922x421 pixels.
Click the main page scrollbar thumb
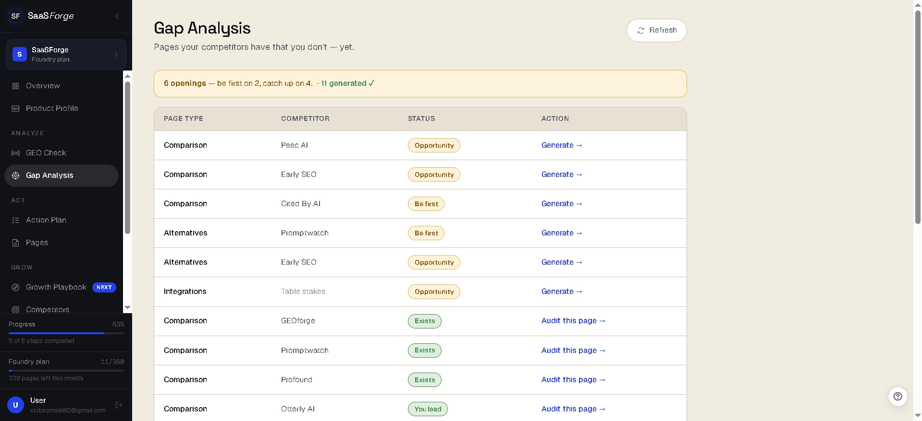click(x=918, y=117)
